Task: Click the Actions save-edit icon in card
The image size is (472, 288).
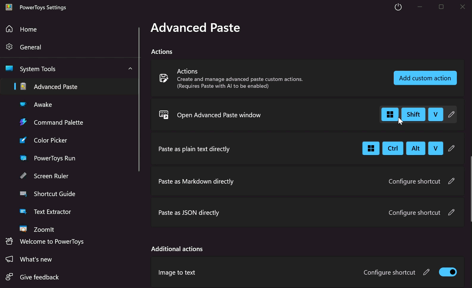Action: pos(164,78)
